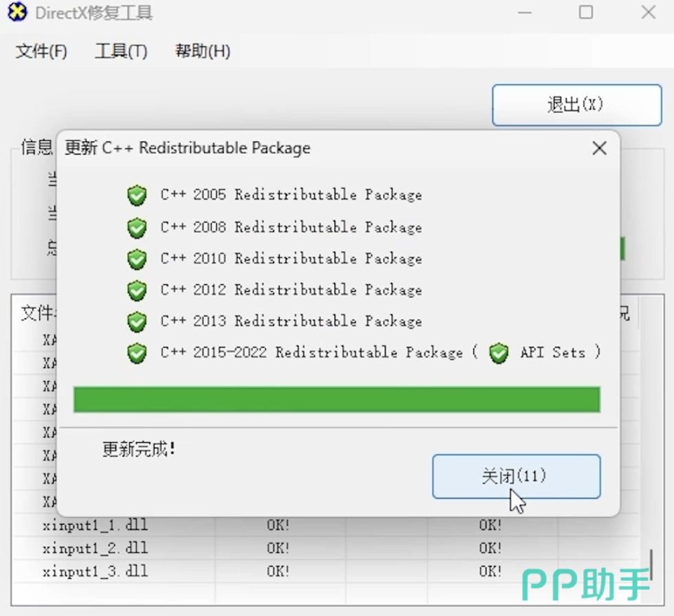674x616 pixels.
Task: Click the API Sets label
Action: point(553,352)
